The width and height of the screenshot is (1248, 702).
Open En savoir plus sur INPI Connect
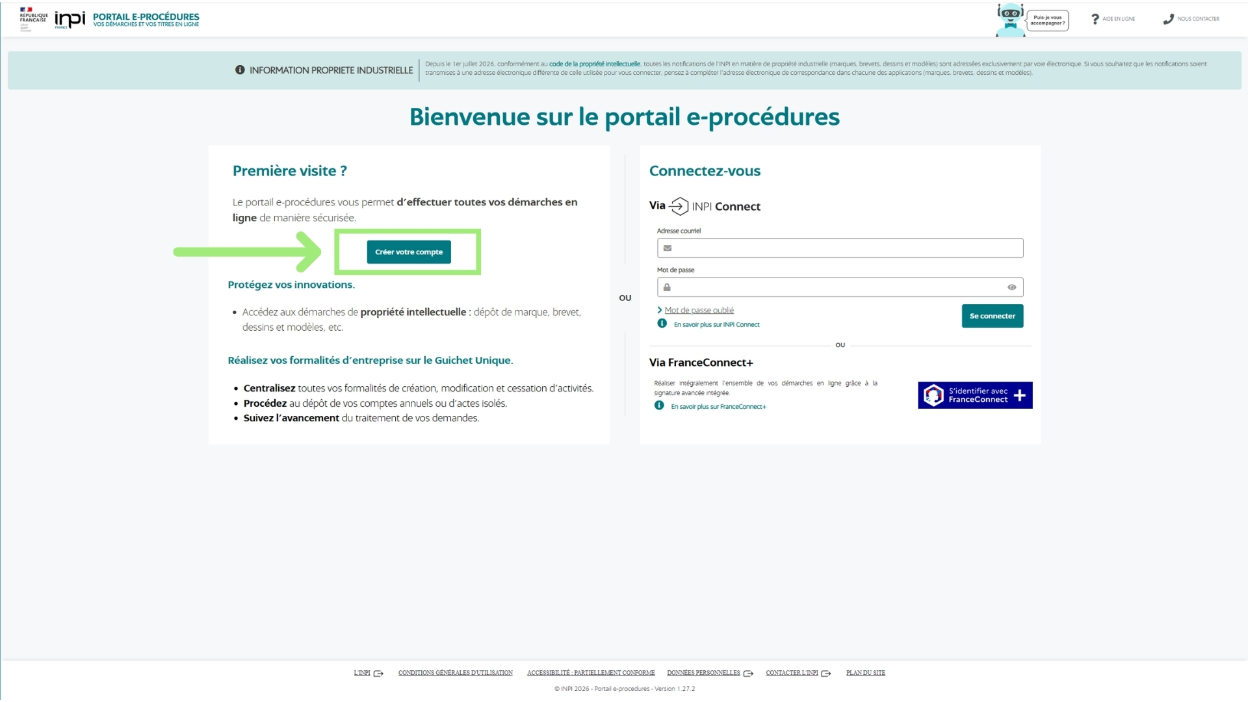pyautogui.click(x=716, y=324)
